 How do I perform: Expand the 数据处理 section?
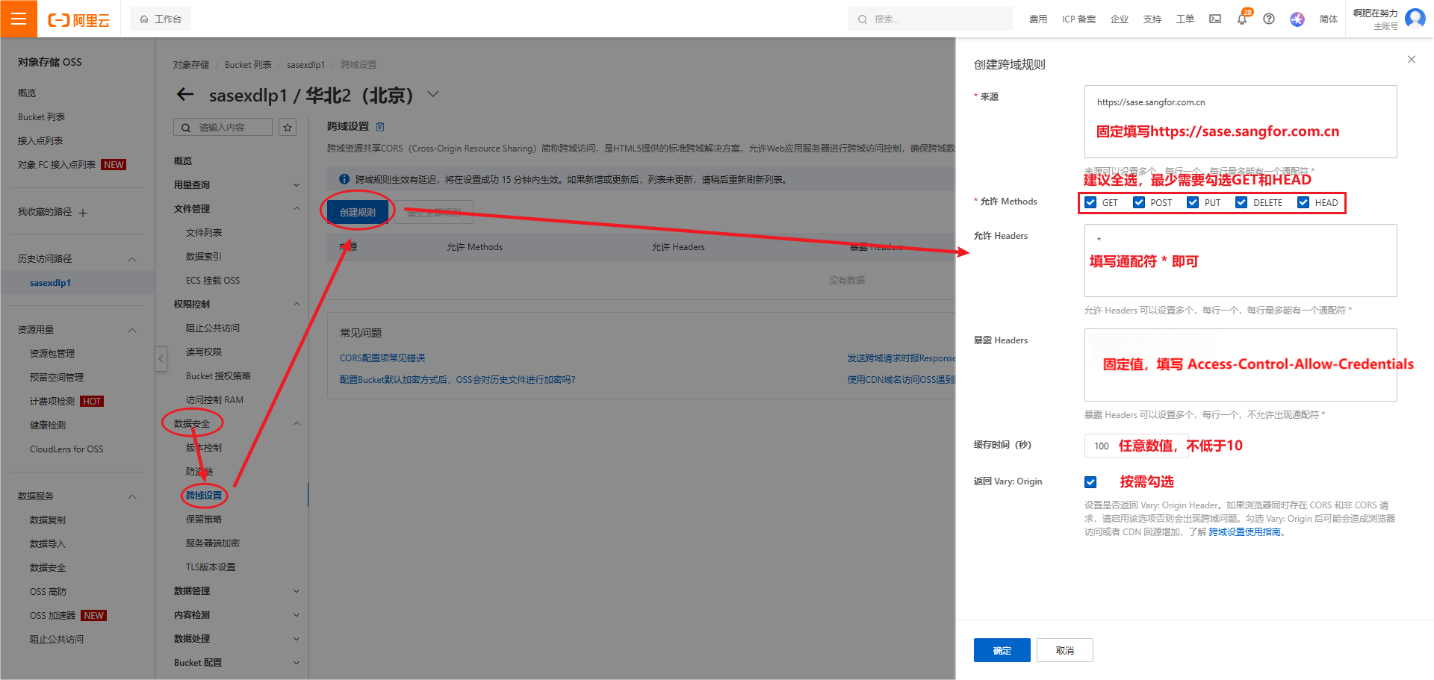point(297,639)
